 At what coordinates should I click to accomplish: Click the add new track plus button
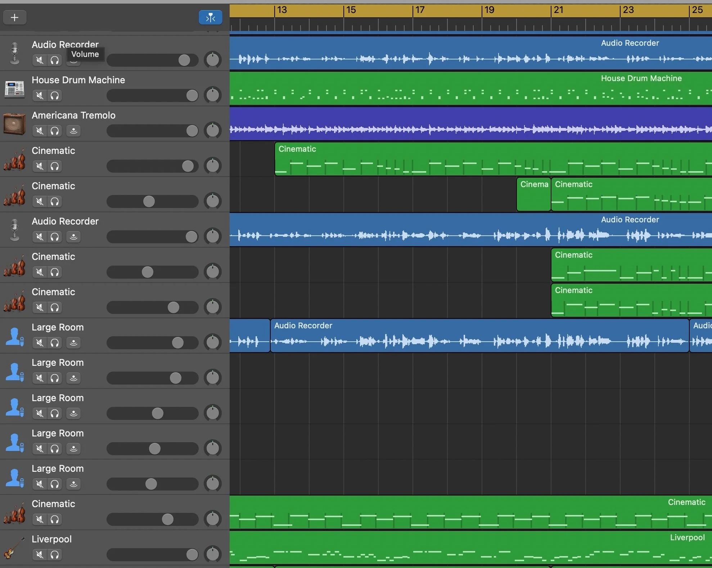14,17
